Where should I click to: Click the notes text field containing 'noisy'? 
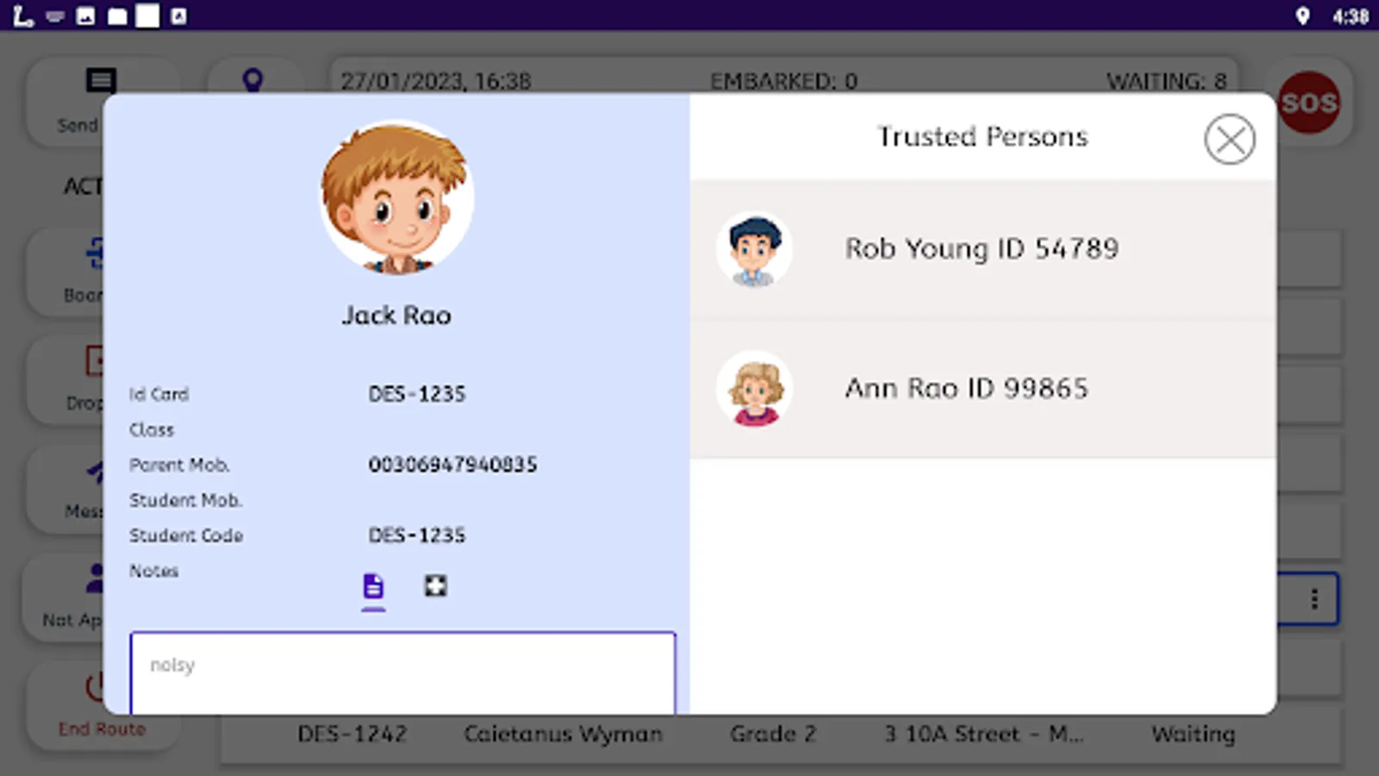402,673
